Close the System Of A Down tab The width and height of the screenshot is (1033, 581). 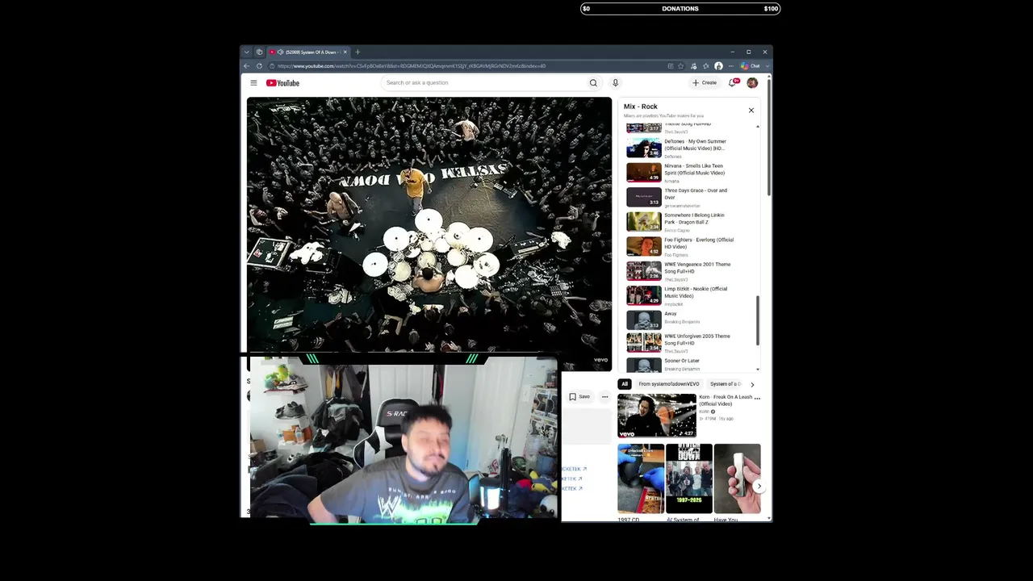[345, 52]
